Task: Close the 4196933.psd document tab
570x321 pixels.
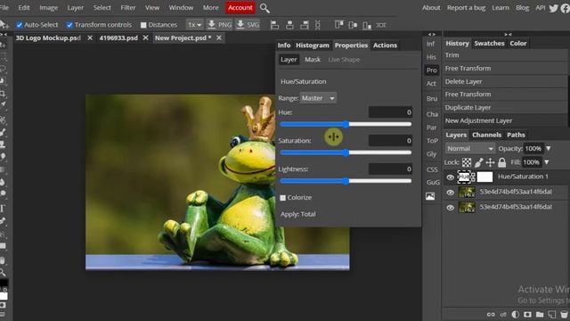Action: tap(145, 37)
